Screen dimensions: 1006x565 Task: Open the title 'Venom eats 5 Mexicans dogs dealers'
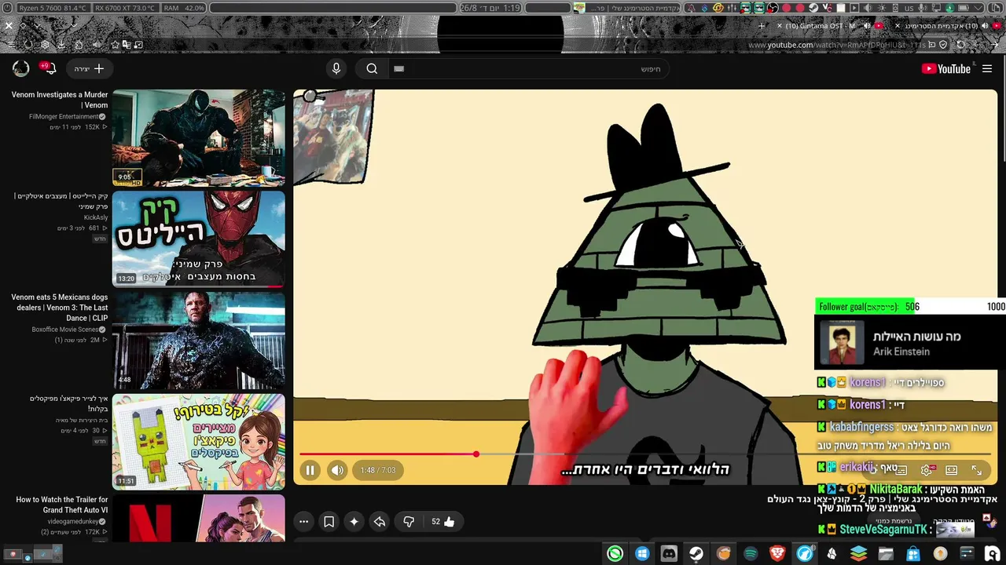click(x=60, y=308)
